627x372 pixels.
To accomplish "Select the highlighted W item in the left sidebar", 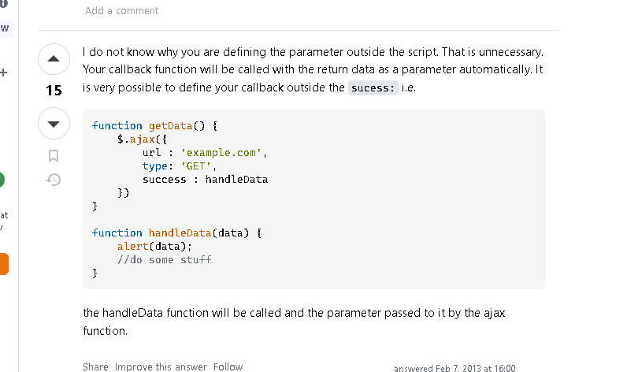I will 6,29.
